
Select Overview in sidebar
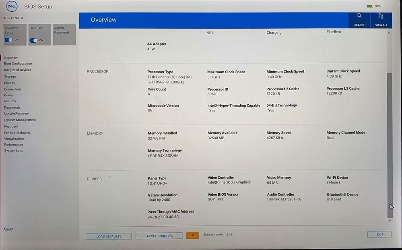(11, 58)
